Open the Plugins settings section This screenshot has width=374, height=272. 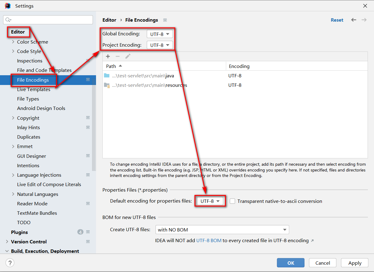coord(20,232)
